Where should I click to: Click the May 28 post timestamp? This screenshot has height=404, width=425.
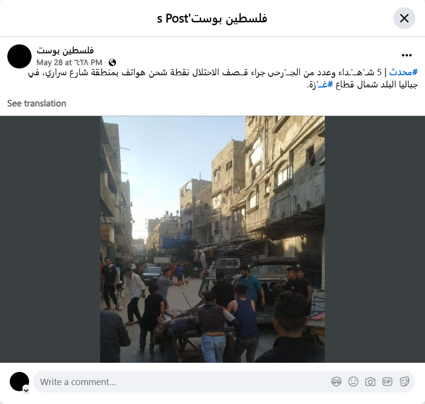click(69, 63)
